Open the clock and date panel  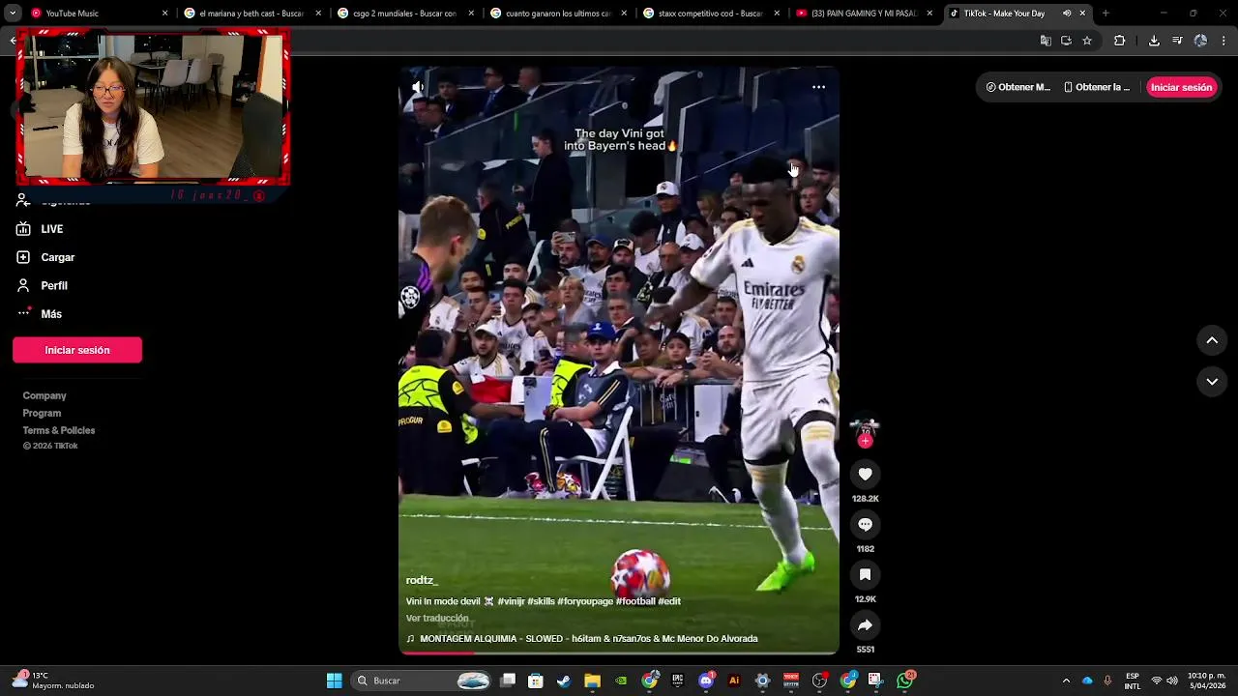point(1206,681)
